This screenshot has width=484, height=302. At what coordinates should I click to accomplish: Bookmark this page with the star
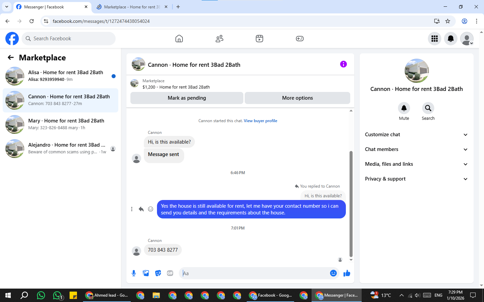pos(448,21)
